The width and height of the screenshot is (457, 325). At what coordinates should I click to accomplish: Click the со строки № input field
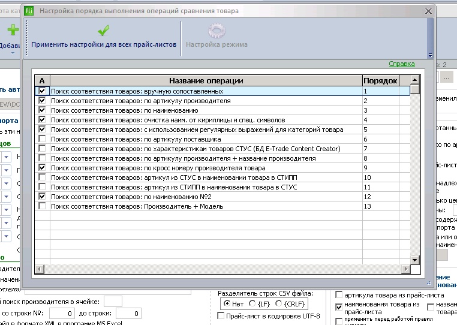point(62,314)
